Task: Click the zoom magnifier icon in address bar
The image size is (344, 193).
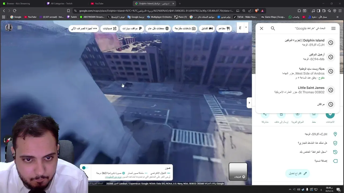Action: [x=244, y=11]
